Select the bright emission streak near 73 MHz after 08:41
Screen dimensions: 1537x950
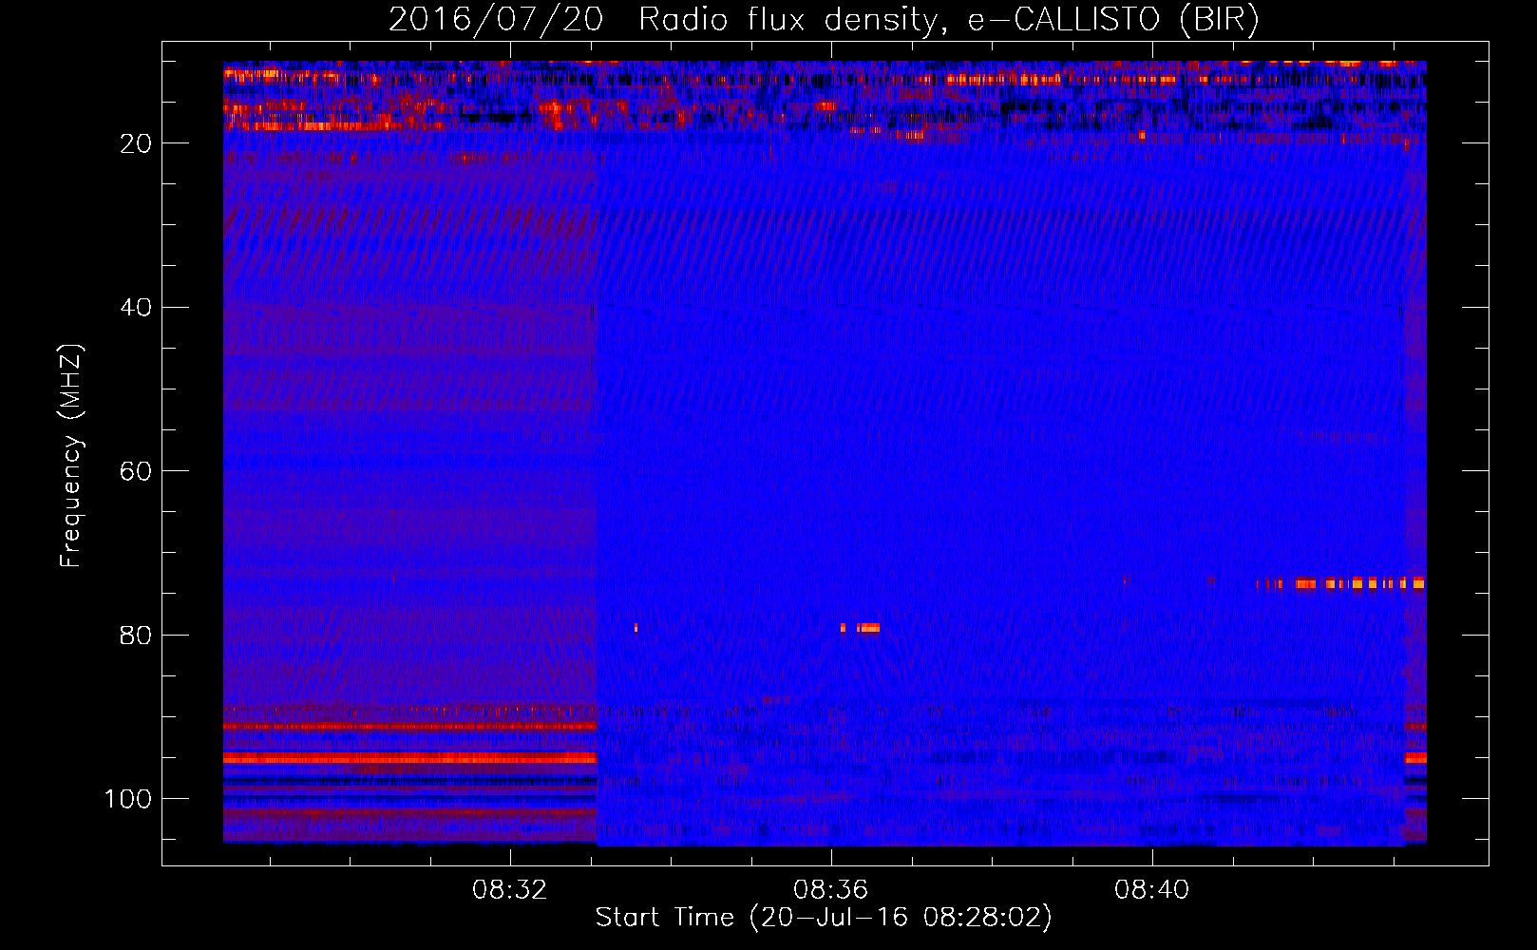pyautogui.click(x=1341, y=583)
